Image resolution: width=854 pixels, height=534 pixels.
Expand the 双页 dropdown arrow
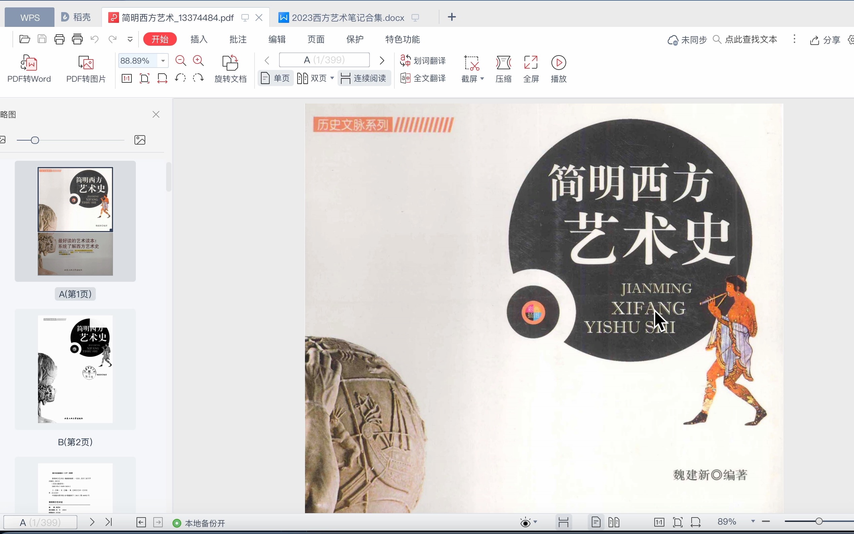pyautogui.click(x=332, y=78)
